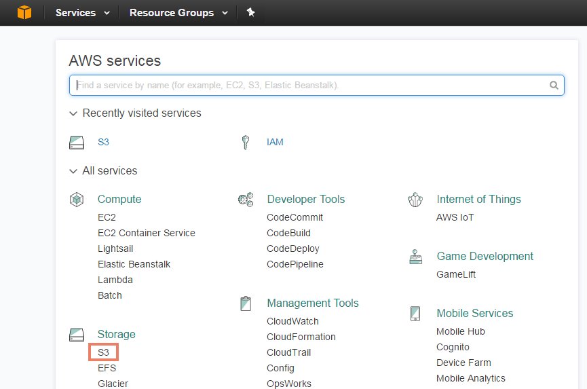The width and height of the screenshot is (587, 389).
Task: Open CodeBuild
Action: click(288, 234)
